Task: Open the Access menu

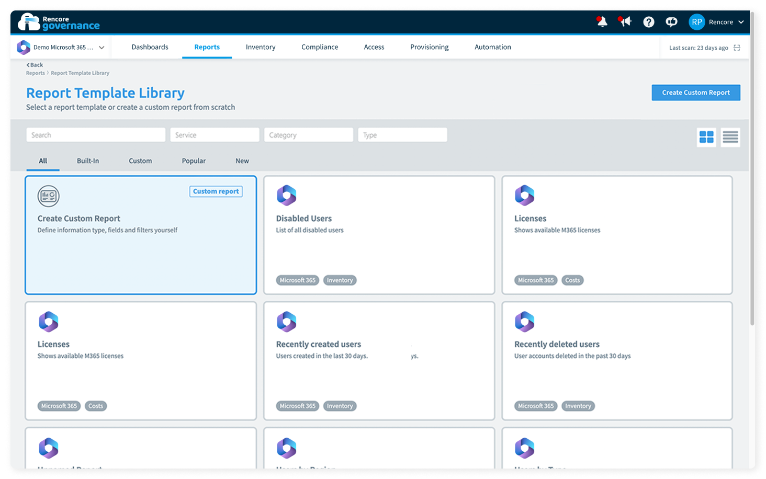Action: (x=374, y=47)
